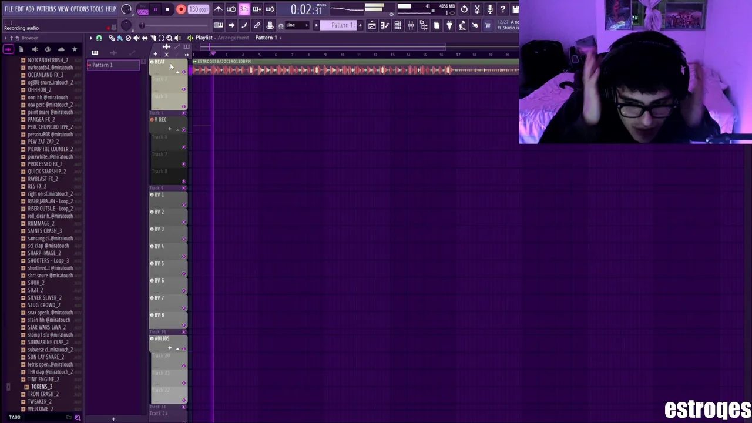
Task: Toggle song/pattern mode switch
Action: click(143, 9)
